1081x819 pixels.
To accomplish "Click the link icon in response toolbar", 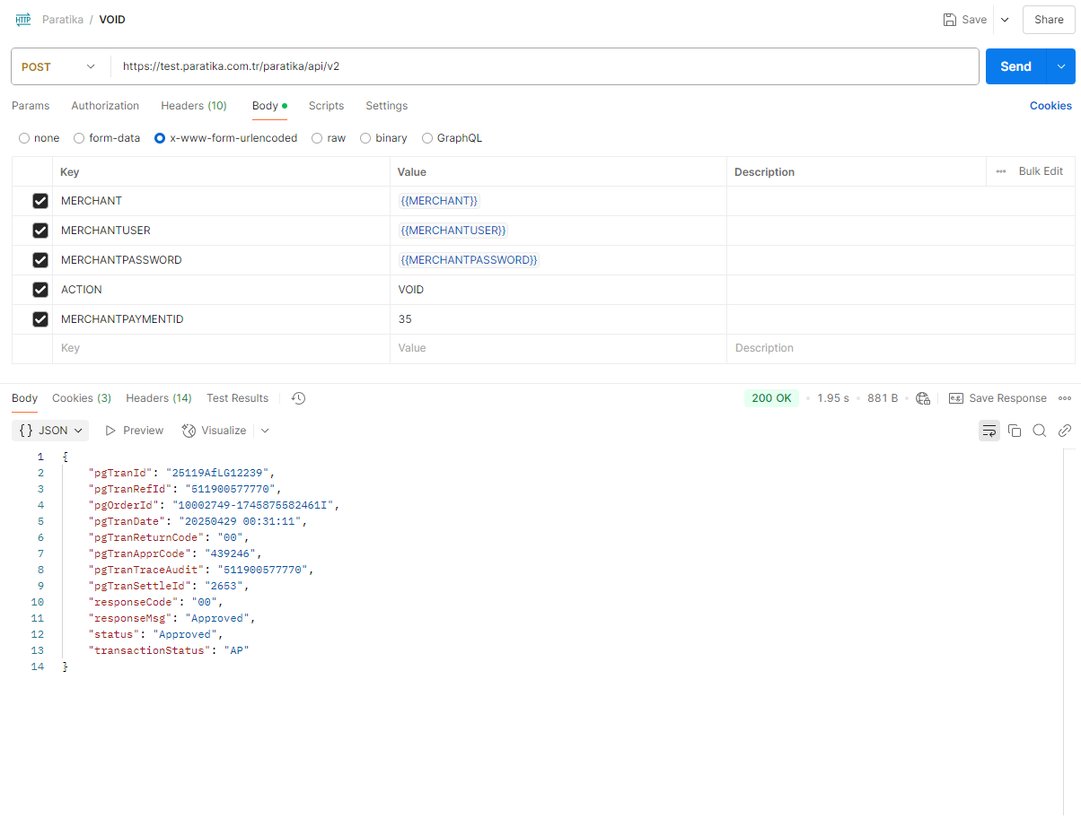I will coord(1065,431).
